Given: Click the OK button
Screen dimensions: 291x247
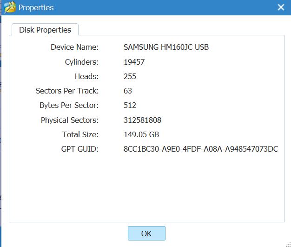Looking at the screenshot, I should pyautogui.click(x=146, y=233).
